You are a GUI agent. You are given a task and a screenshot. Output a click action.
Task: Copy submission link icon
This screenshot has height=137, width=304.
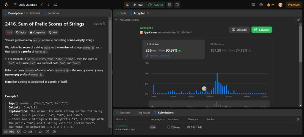click(298, 20)
